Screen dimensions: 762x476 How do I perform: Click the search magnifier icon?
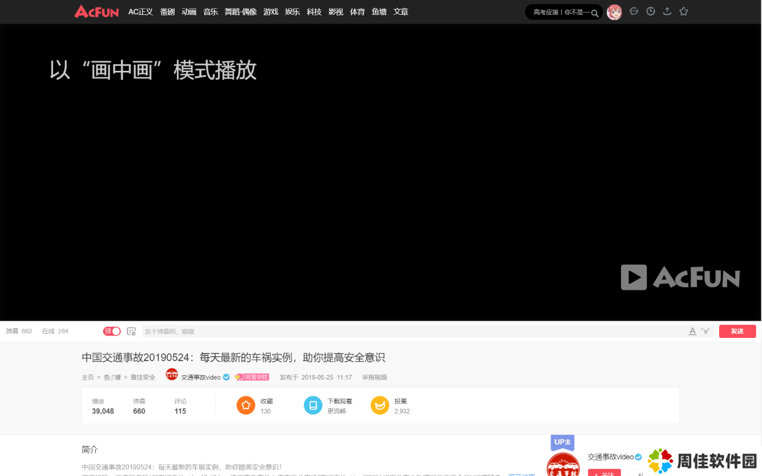pos(595,12)
